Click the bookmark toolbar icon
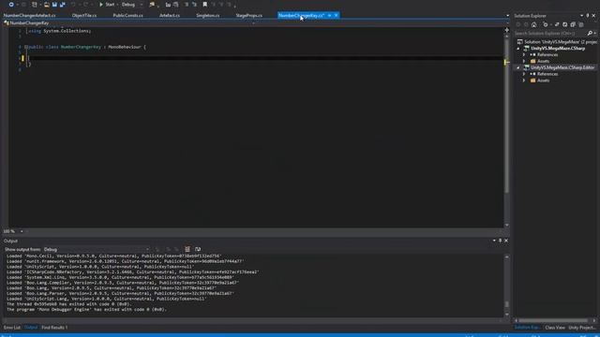 (x=204, y=5)
